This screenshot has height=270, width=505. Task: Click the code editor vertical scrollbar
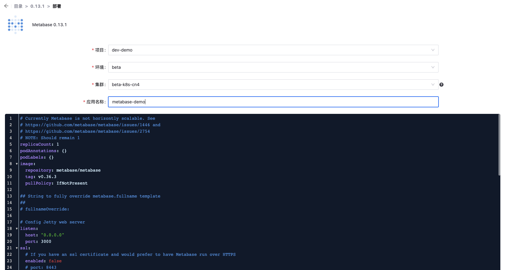(x=499, y=145)
